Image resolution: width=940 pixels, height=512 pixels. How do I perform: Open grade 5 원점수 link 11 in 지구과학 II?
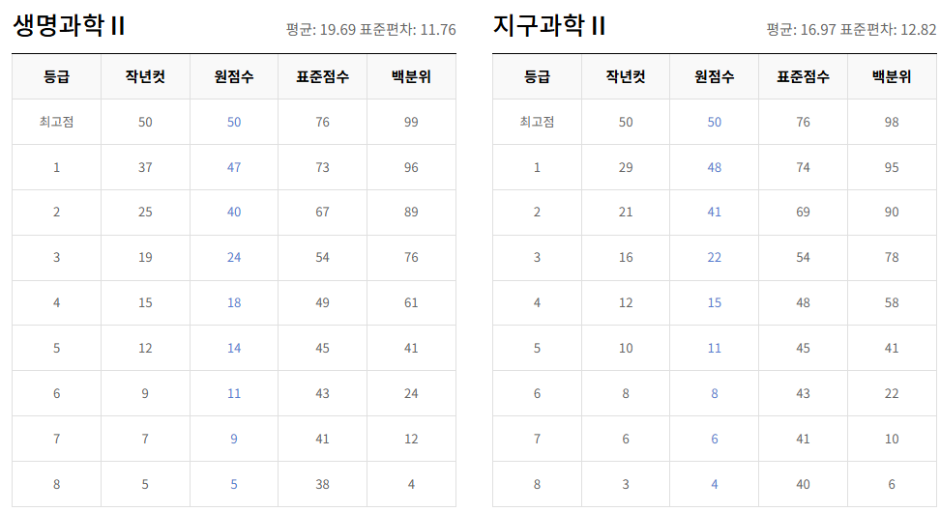715,349
